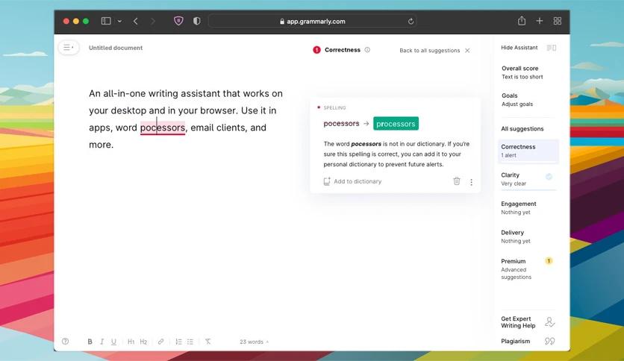
Task: Select the Clarity category
Action: (528, 179)
